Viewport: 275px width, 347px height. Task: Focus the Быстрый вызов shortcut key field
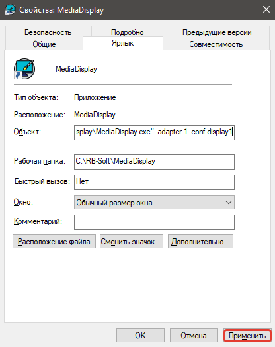(x=154, y=182)
